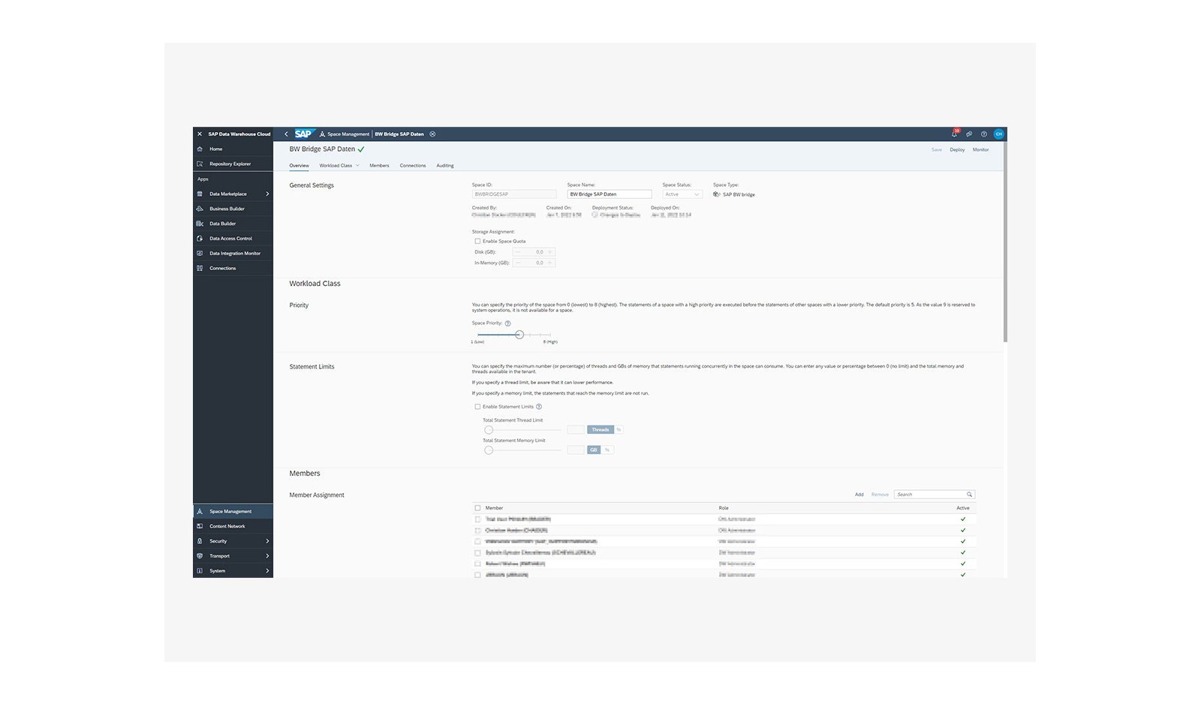Expand the Security submenu chevron
Viewport: 1201px width, 704px height.
click(x=267, y=541)
